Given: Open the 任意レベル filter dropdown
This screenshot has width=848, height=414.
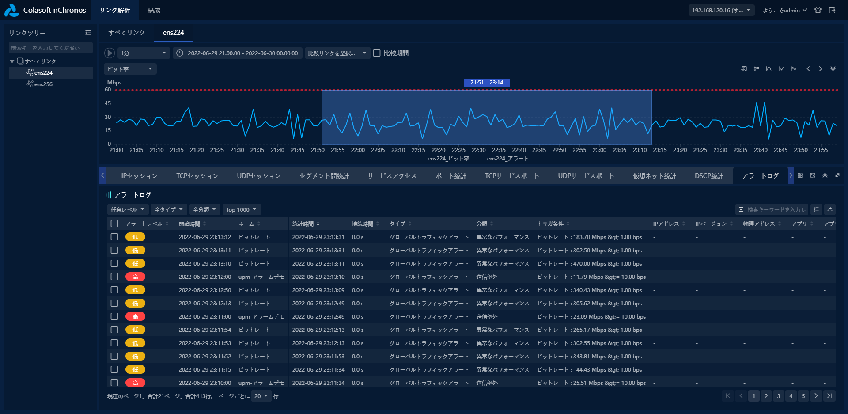Looking at the screenshot, I should coord(127,209).
